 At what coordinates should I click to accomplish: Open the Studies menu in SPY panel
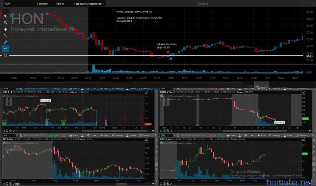tap(131, 135)
